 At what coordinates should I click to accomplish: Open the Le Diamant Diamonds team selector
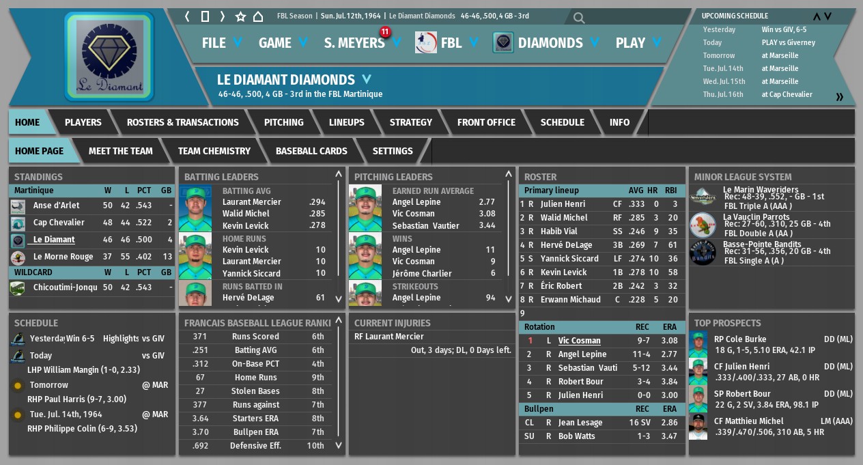pyautogui.click(x=294, y=80)
